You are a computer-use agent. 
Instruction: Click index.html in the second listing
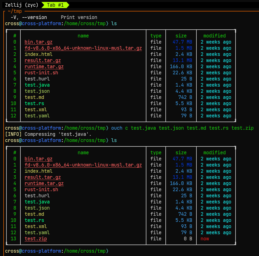(39, 171)
